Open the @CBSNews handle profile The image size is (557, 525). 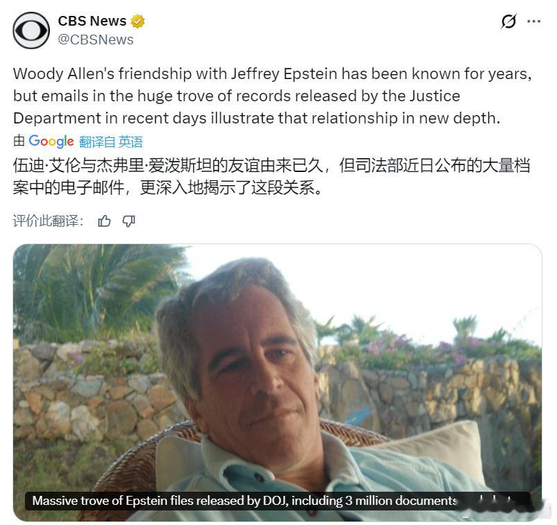(96, 40)
